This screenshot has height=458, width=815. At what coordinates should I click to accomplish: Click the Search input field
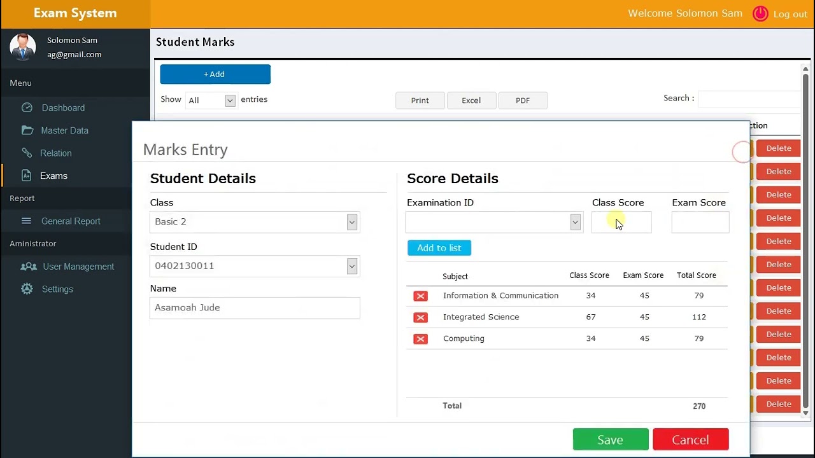point(749,99)
